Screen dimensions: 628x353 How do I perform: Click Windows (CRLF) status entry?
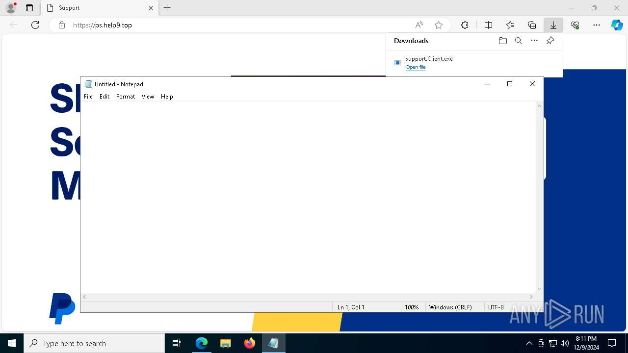pos(450,307)
